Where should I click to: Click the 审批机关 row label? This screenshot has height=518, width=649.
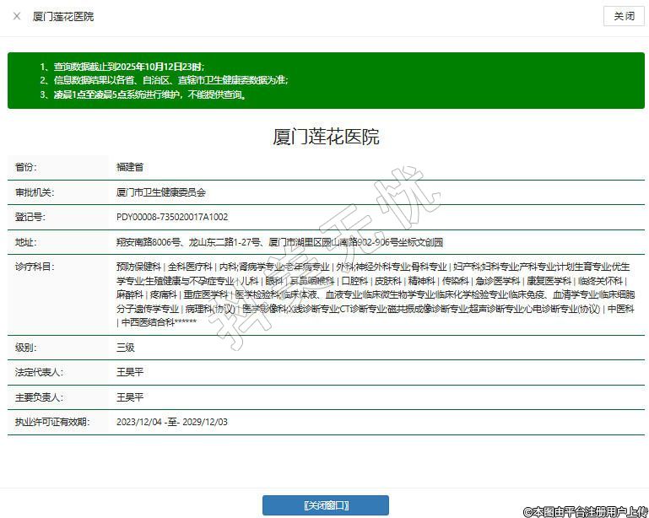[x=35, y=192]
